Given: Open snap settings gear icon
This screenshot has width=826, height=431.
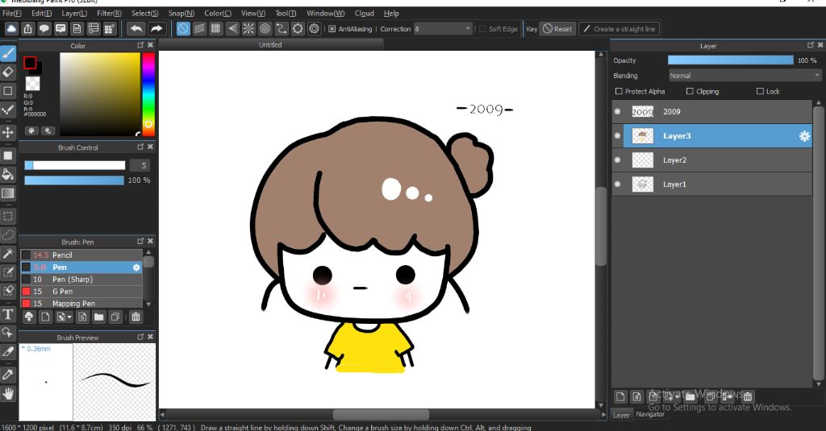Looking at the screenshot, I should pyautogui.click(x=315, y=29).
